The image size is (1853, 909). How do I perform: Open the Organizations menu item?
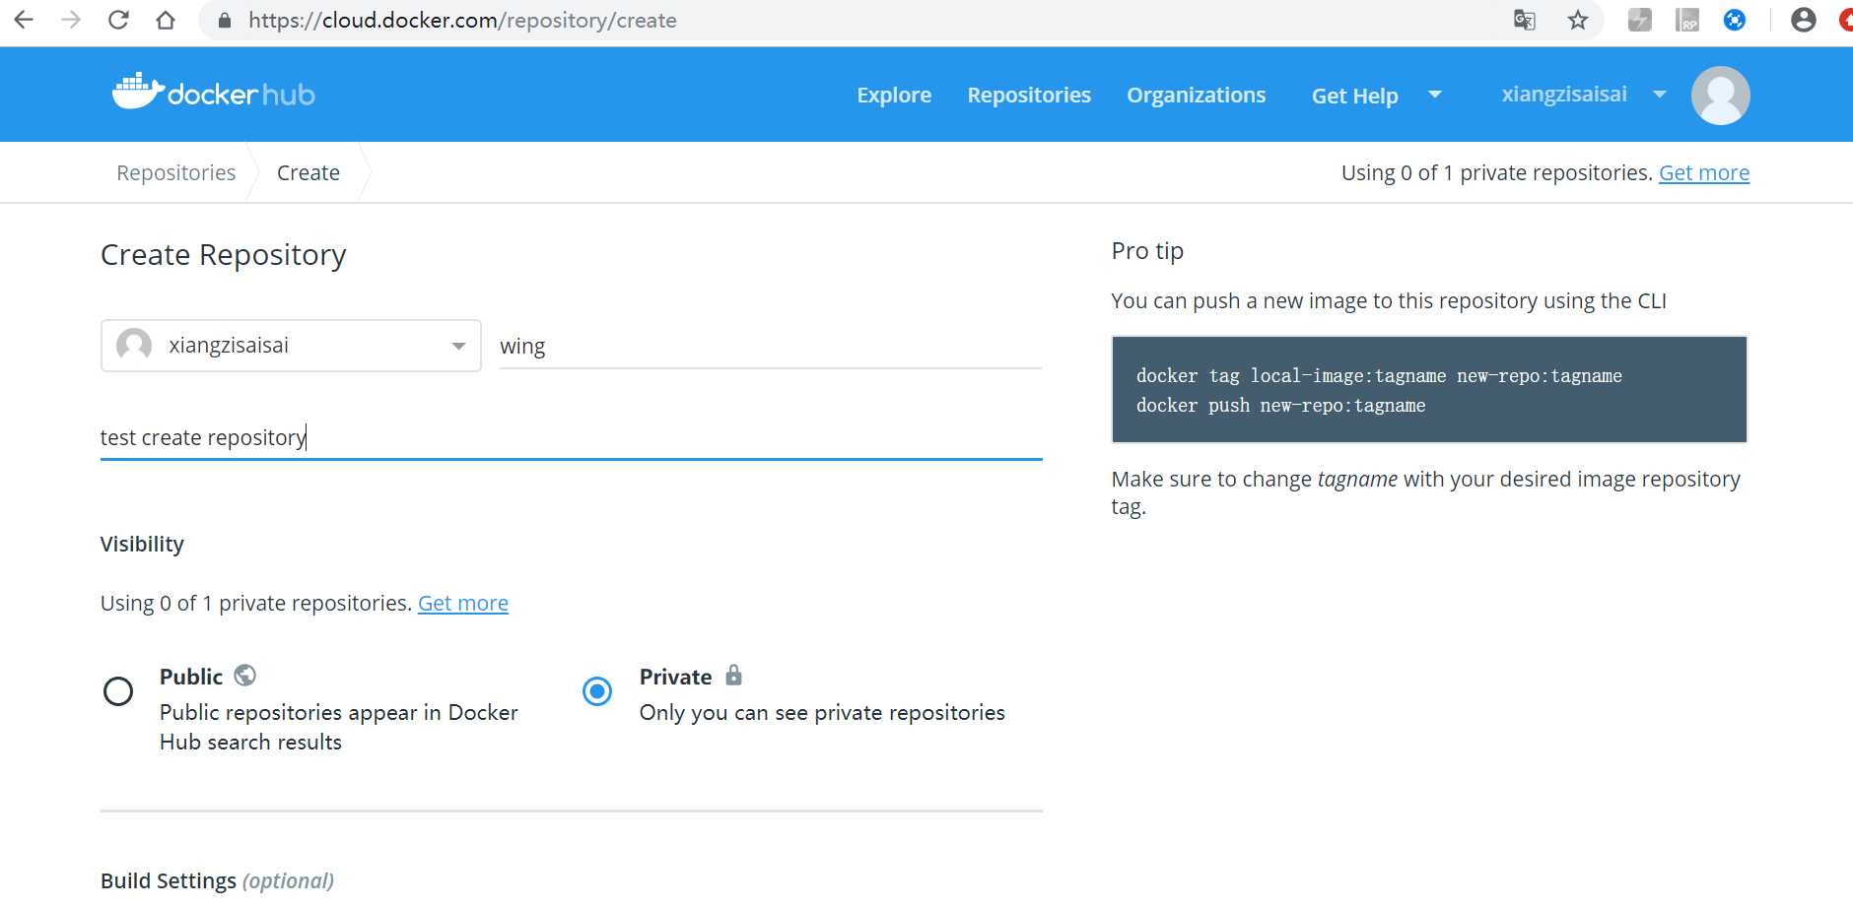(1197, 96)
